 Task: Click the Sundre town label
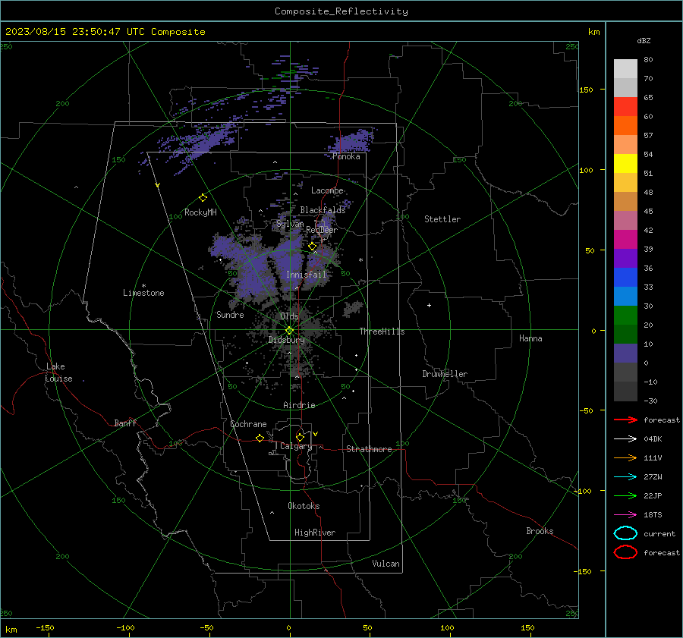coord(230,315)
